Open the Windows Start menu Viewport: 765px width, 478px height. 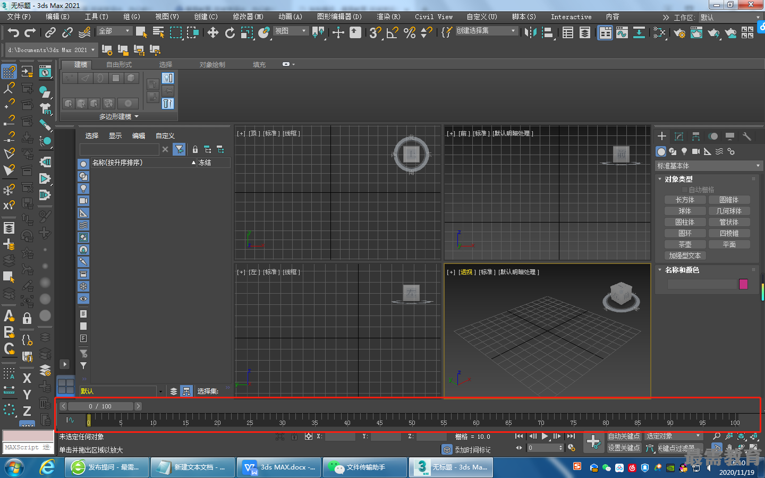click(14, 467)
